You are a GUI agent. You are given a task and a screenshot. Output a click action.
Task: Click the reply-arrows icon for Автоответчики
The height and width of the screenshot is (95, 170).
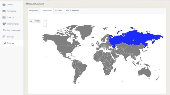[x=4, y=30]
